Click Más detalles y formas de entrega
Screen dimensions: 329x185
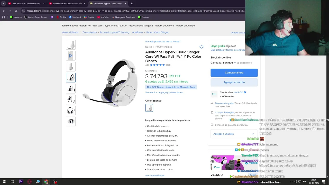tap(228, 50)
